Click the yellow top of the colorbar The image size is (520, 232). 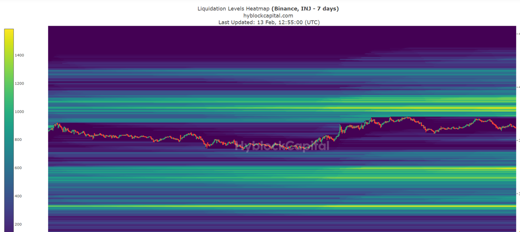[9, 33]
